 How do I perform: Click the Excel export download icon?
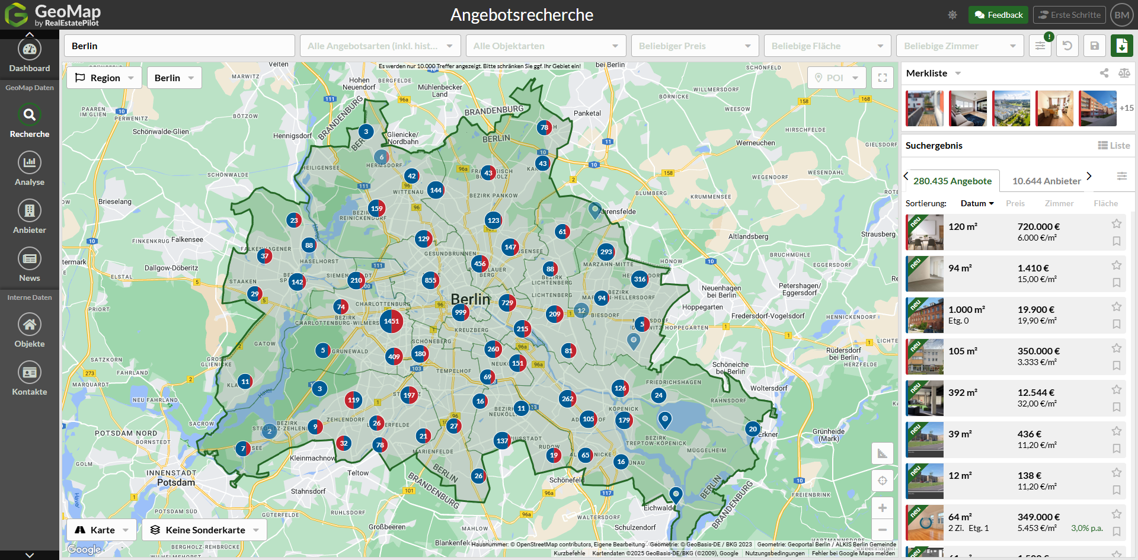[1121, 46]
